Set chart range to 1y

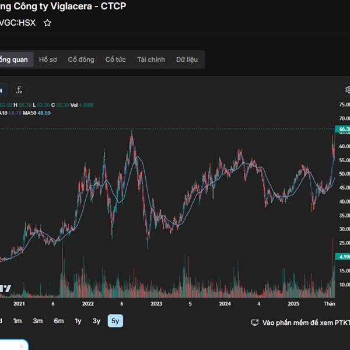click(x=78, y=321)
